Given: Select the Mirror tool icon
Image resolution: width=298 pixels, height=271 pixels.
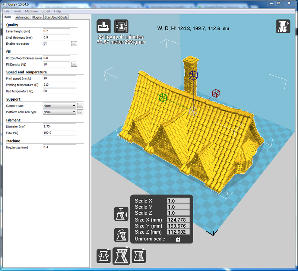Looking at the screenshot, I should click(x=139, y=256).
